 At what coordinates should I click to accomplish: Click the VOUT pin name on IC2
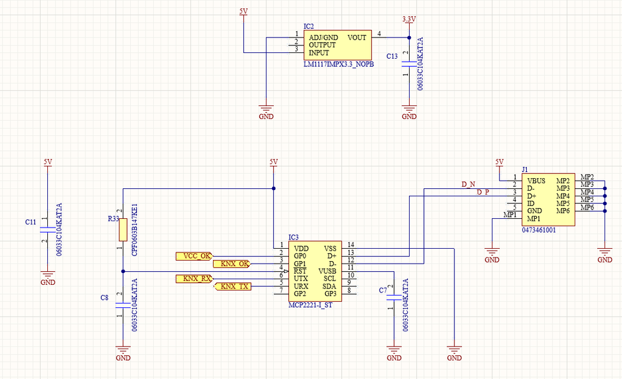[x=357, y=38]
